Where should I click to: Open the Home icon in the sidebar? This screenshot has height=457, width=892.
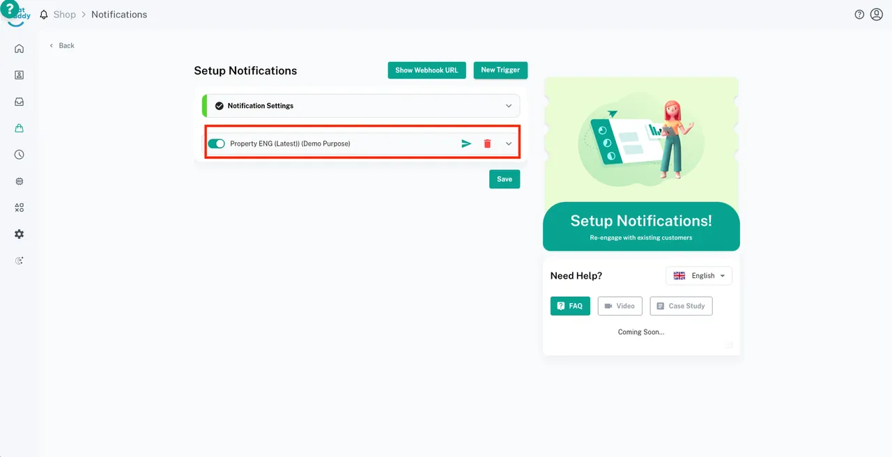(x=19, y=49)
